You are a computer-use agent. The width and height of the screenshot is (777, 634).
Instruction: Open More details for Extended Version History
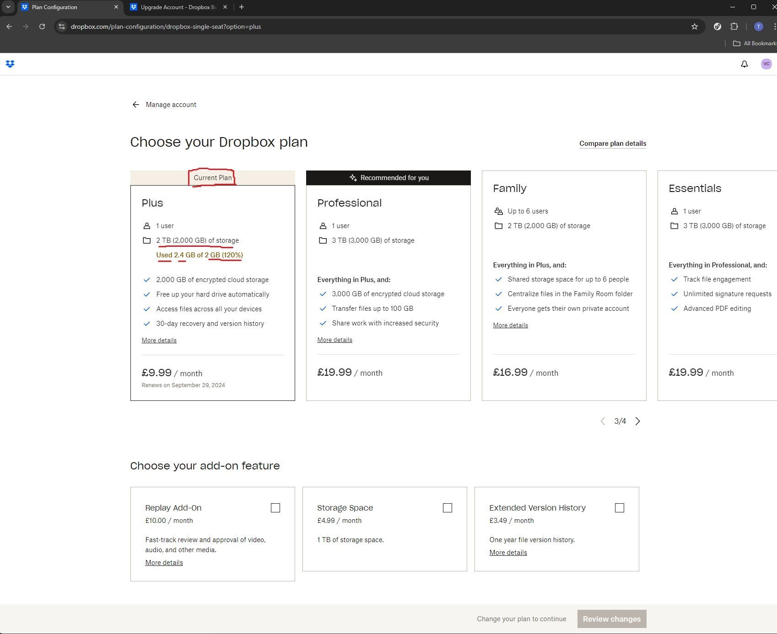(508, 553)
